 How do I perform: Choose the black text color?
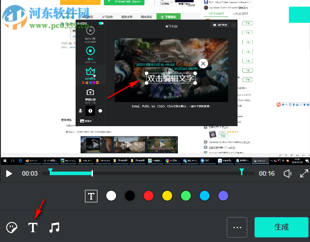(x=130, y=196)
